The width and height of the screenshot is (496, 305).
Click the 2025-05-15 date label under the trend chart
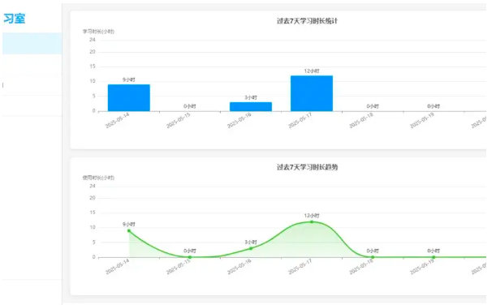point(179,267)
